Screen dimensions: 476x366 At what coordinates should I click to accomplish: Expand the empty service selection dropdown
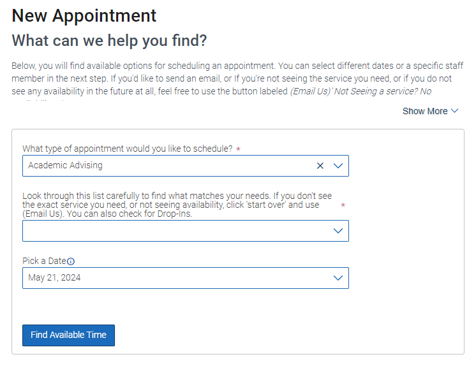[x=338, y=231]
